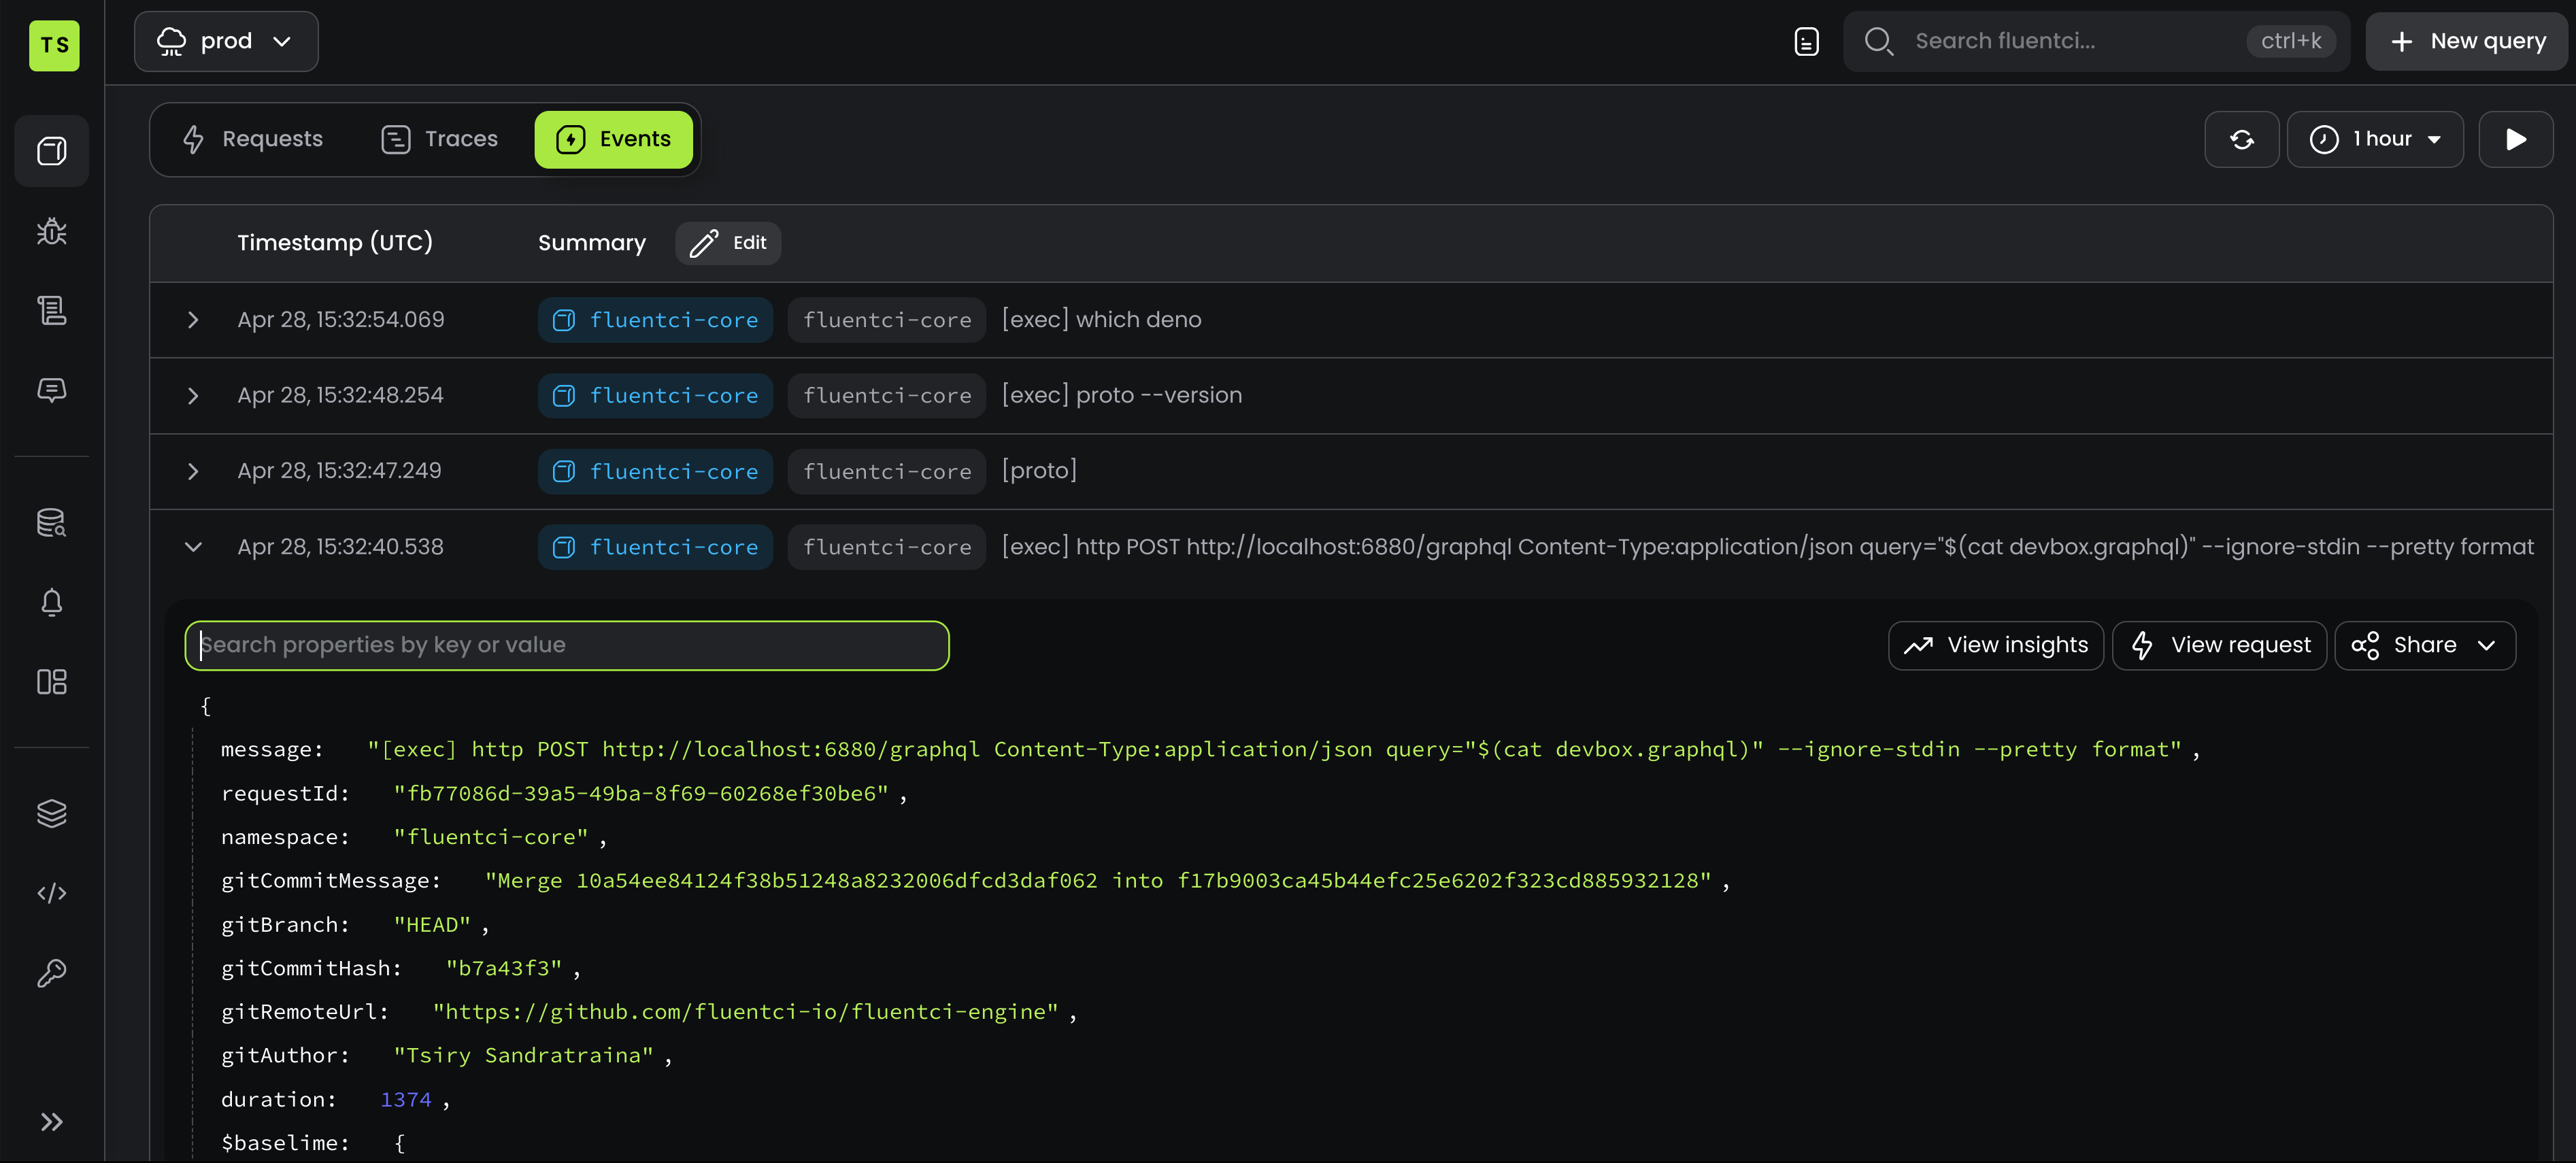Click gray fluentci-core tag in proto --version row

click(887, 396)
